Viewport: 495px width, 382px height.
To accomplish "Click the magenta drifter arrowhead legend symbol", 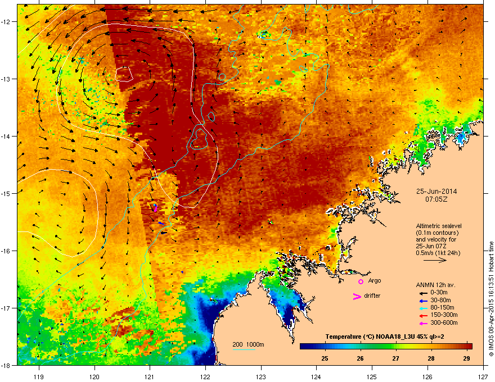I will [357, 296].
